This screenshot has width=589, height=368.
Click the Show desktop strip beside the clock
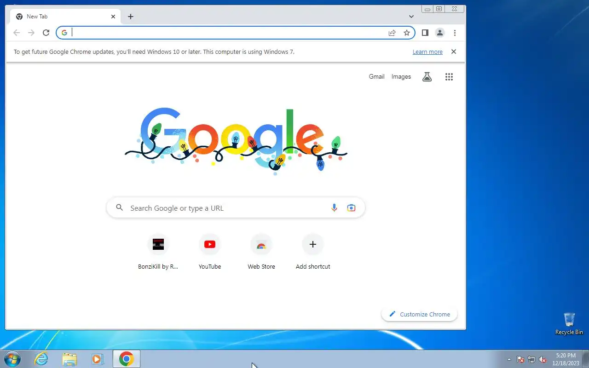coord(585,359)
